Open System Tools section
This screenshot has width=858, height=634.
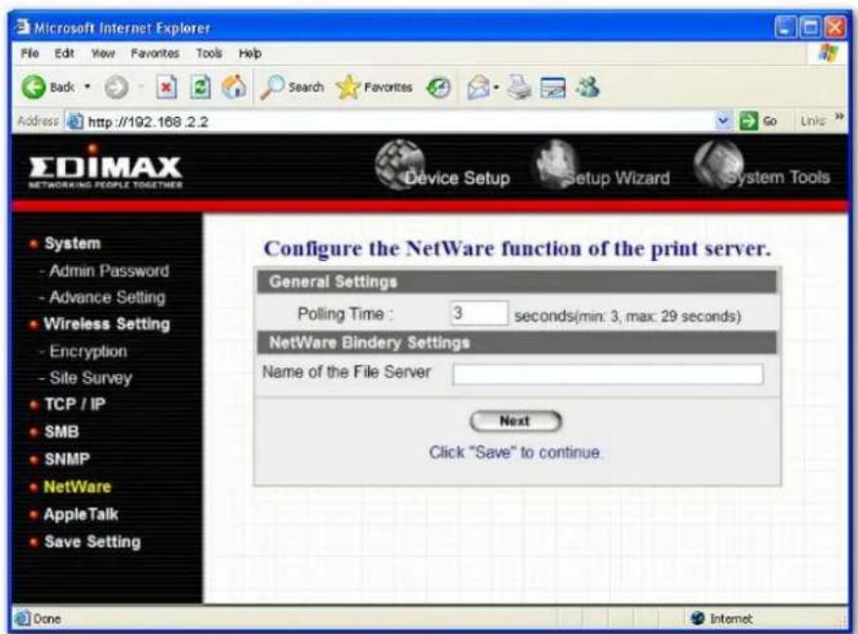click(762, 166)
